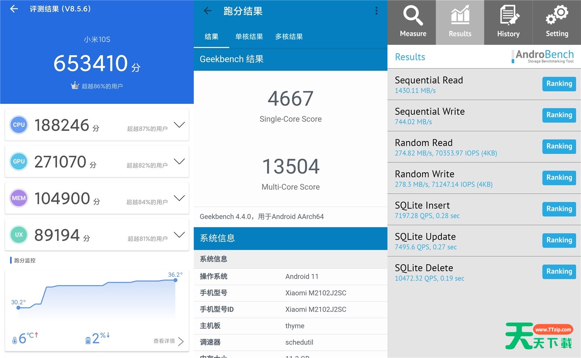
Task: Tap the battery drain icon
Action: (x=88, y=341)
